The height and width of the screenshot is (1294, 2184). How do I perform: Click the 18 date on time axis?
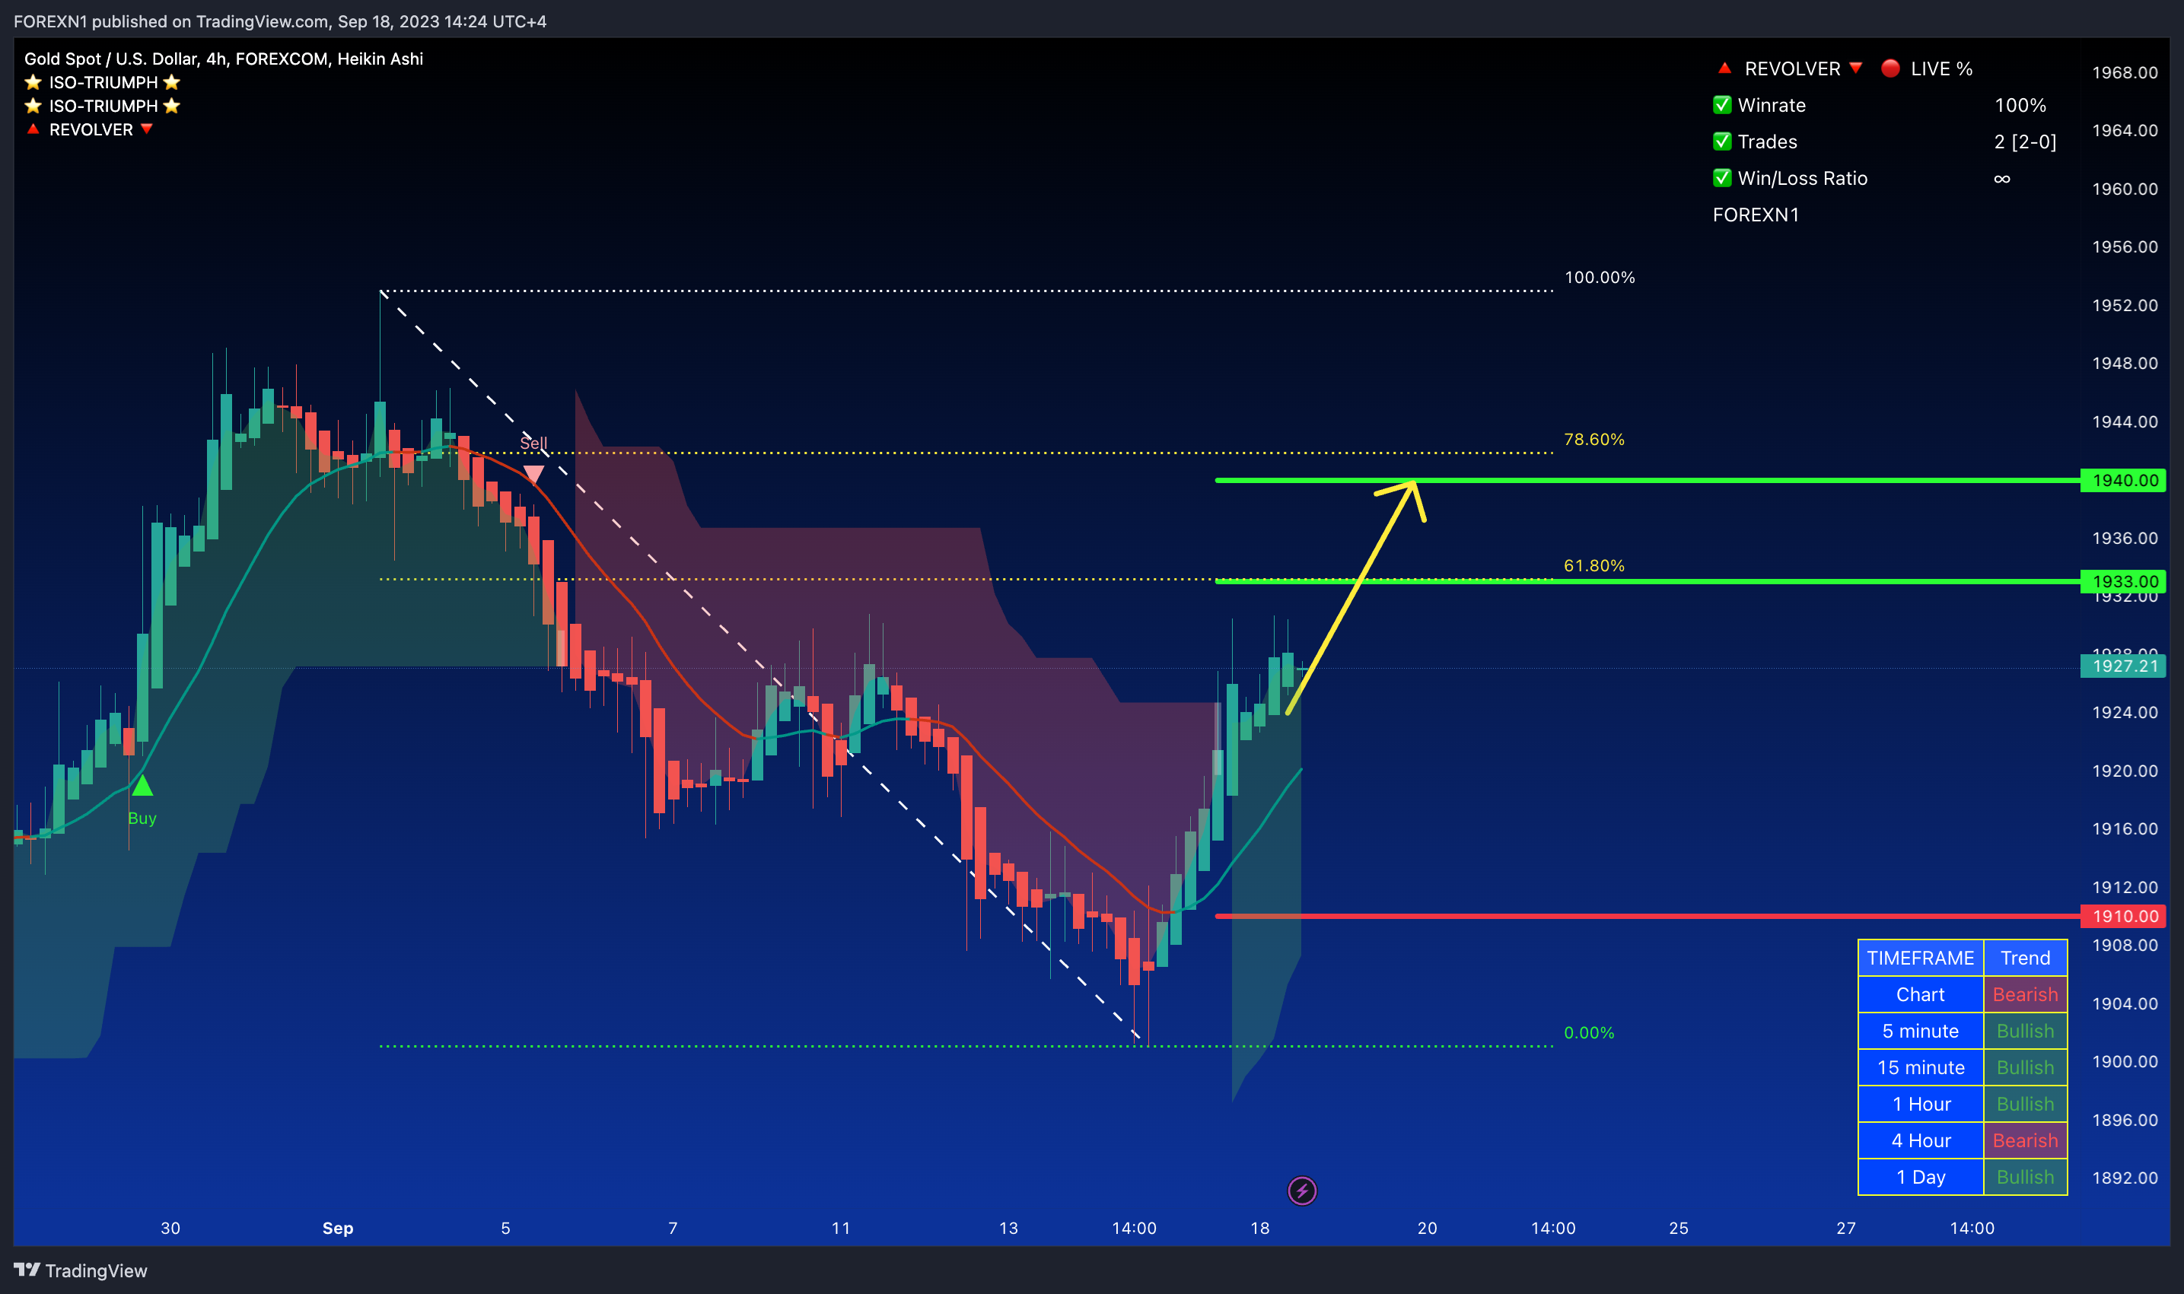tap(1260, 1229)
